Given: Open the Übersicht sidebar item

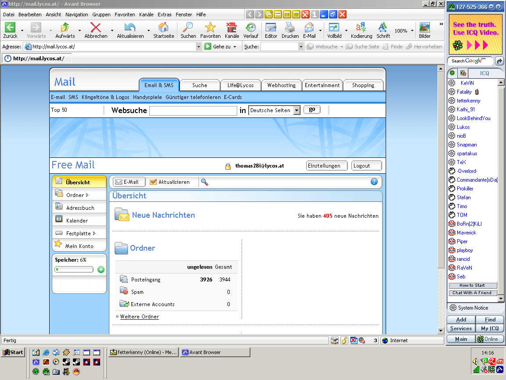Looking at the screenshot, I should [80, 182].
